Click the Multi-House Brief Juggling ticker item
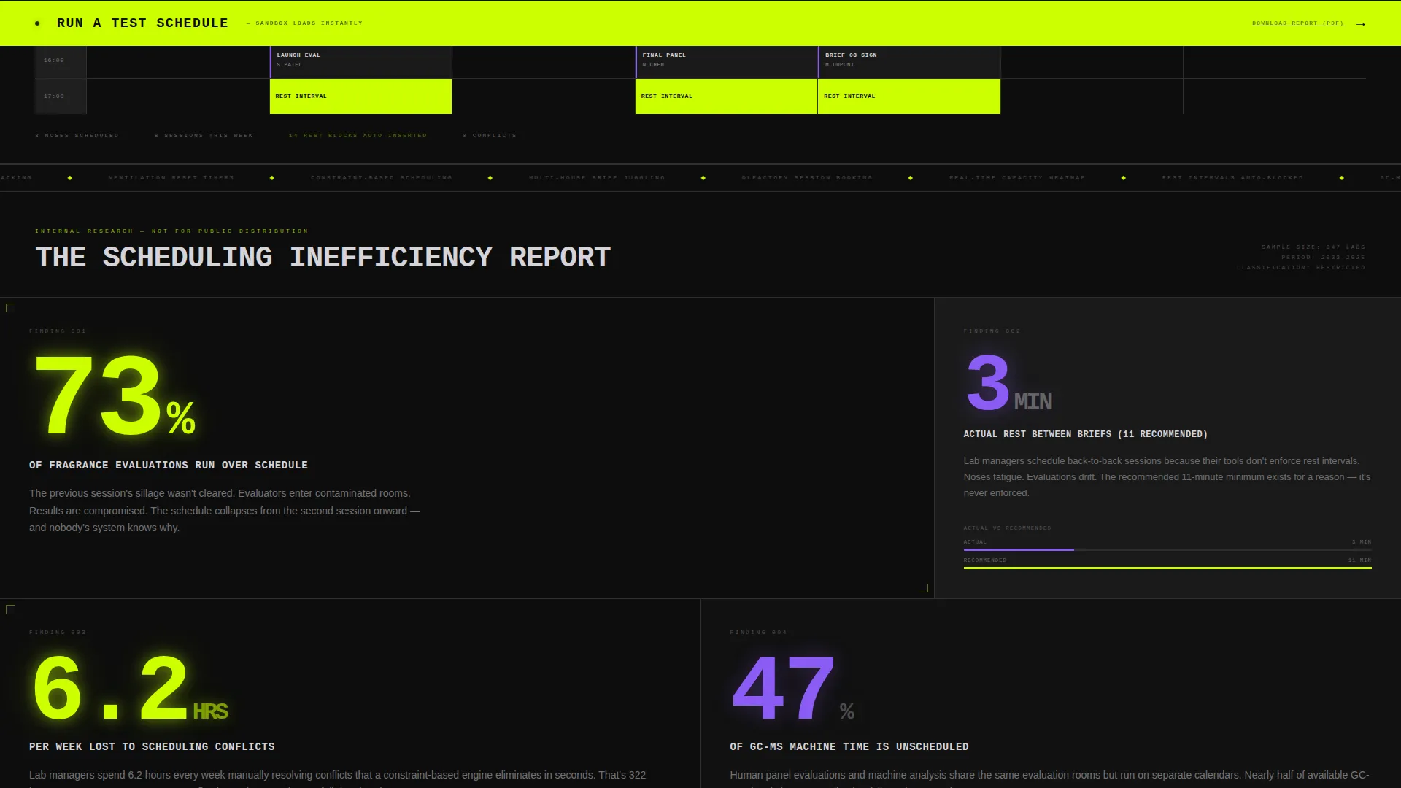 (597, 178)
